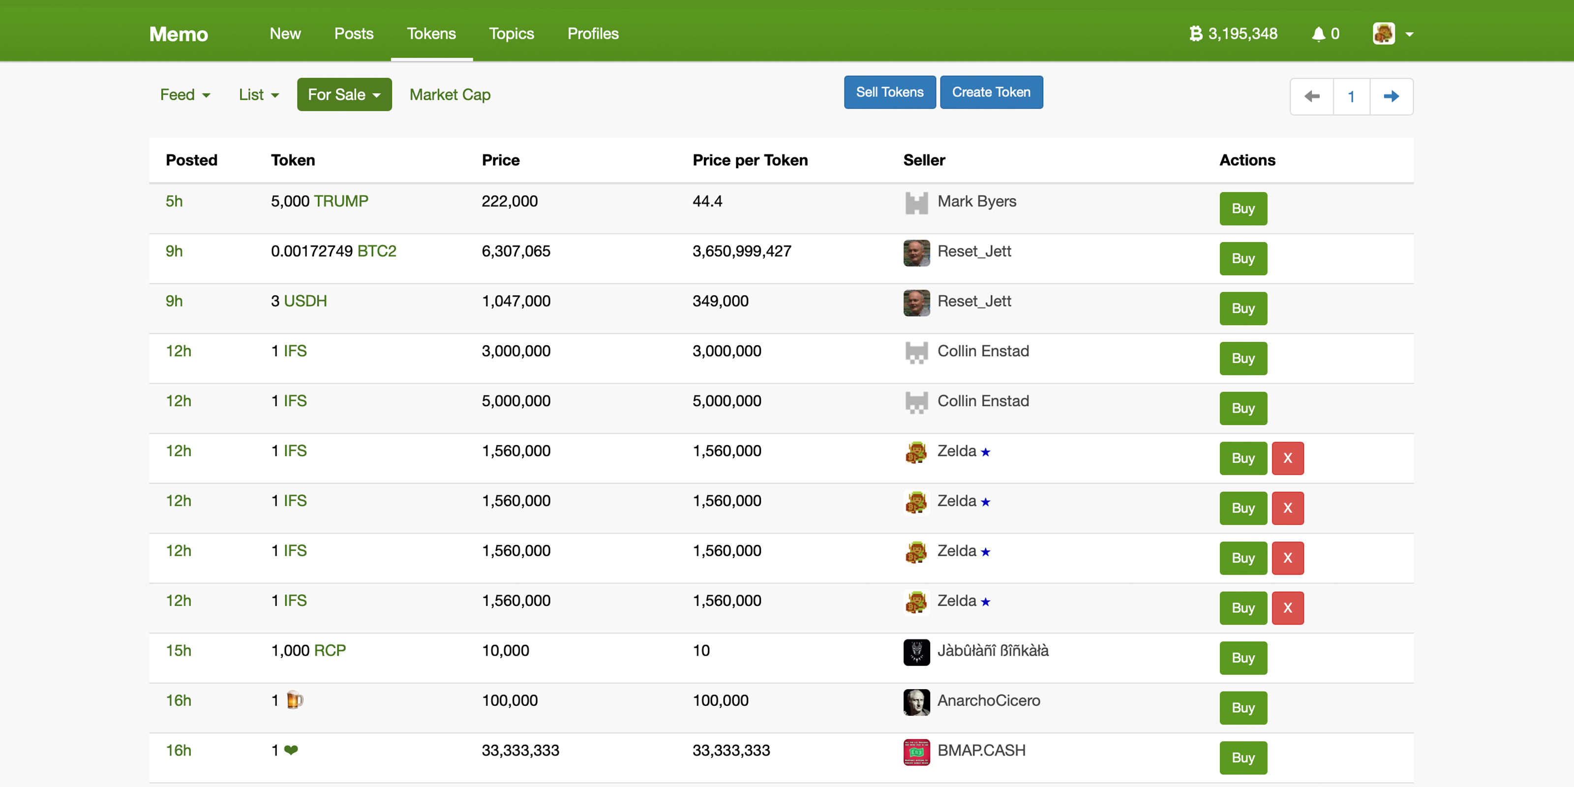1574x787 pixels.
Task: Buy the IFS listing priced 5,000,000
Action: click(x=1243, y=409)
